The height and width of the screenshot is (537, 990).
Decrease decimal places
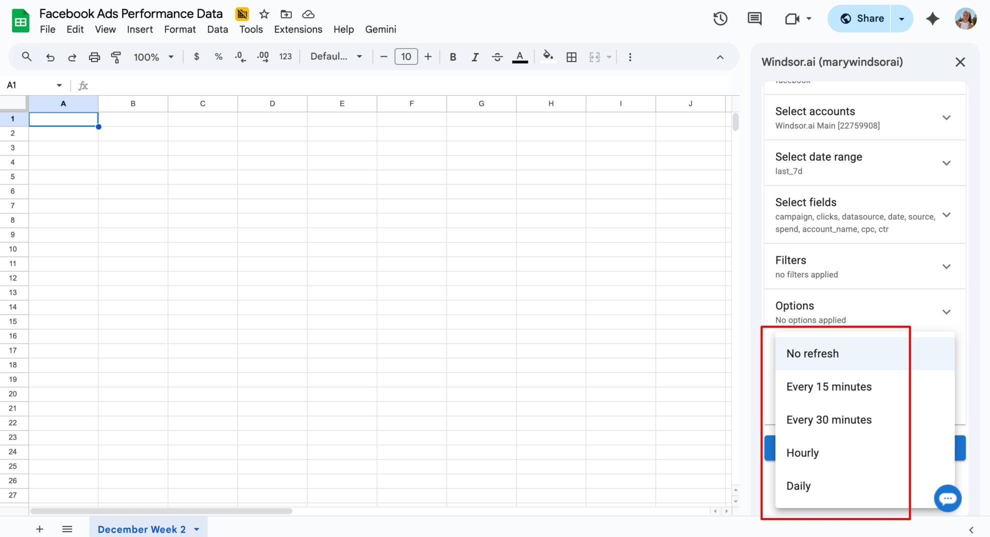(x=240, y=56)
